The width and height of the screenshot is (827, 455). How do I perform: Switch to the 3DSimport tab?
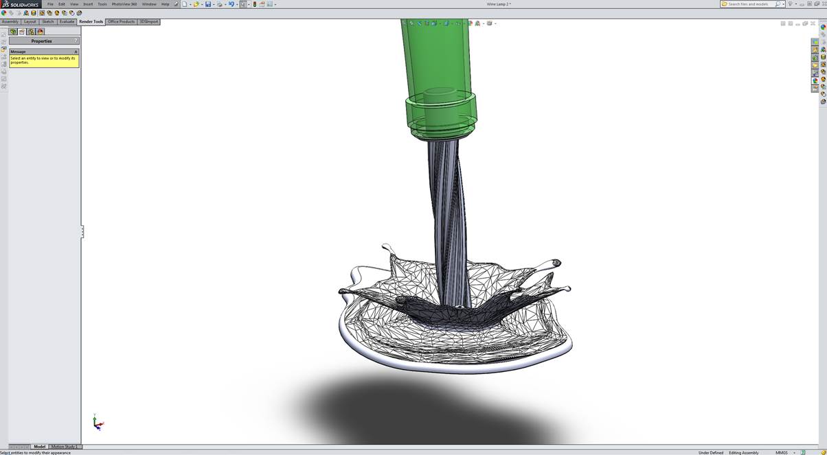tap(149, 21)
